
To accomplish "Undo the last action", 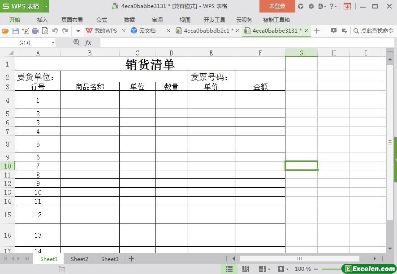I will coord(55,31).
